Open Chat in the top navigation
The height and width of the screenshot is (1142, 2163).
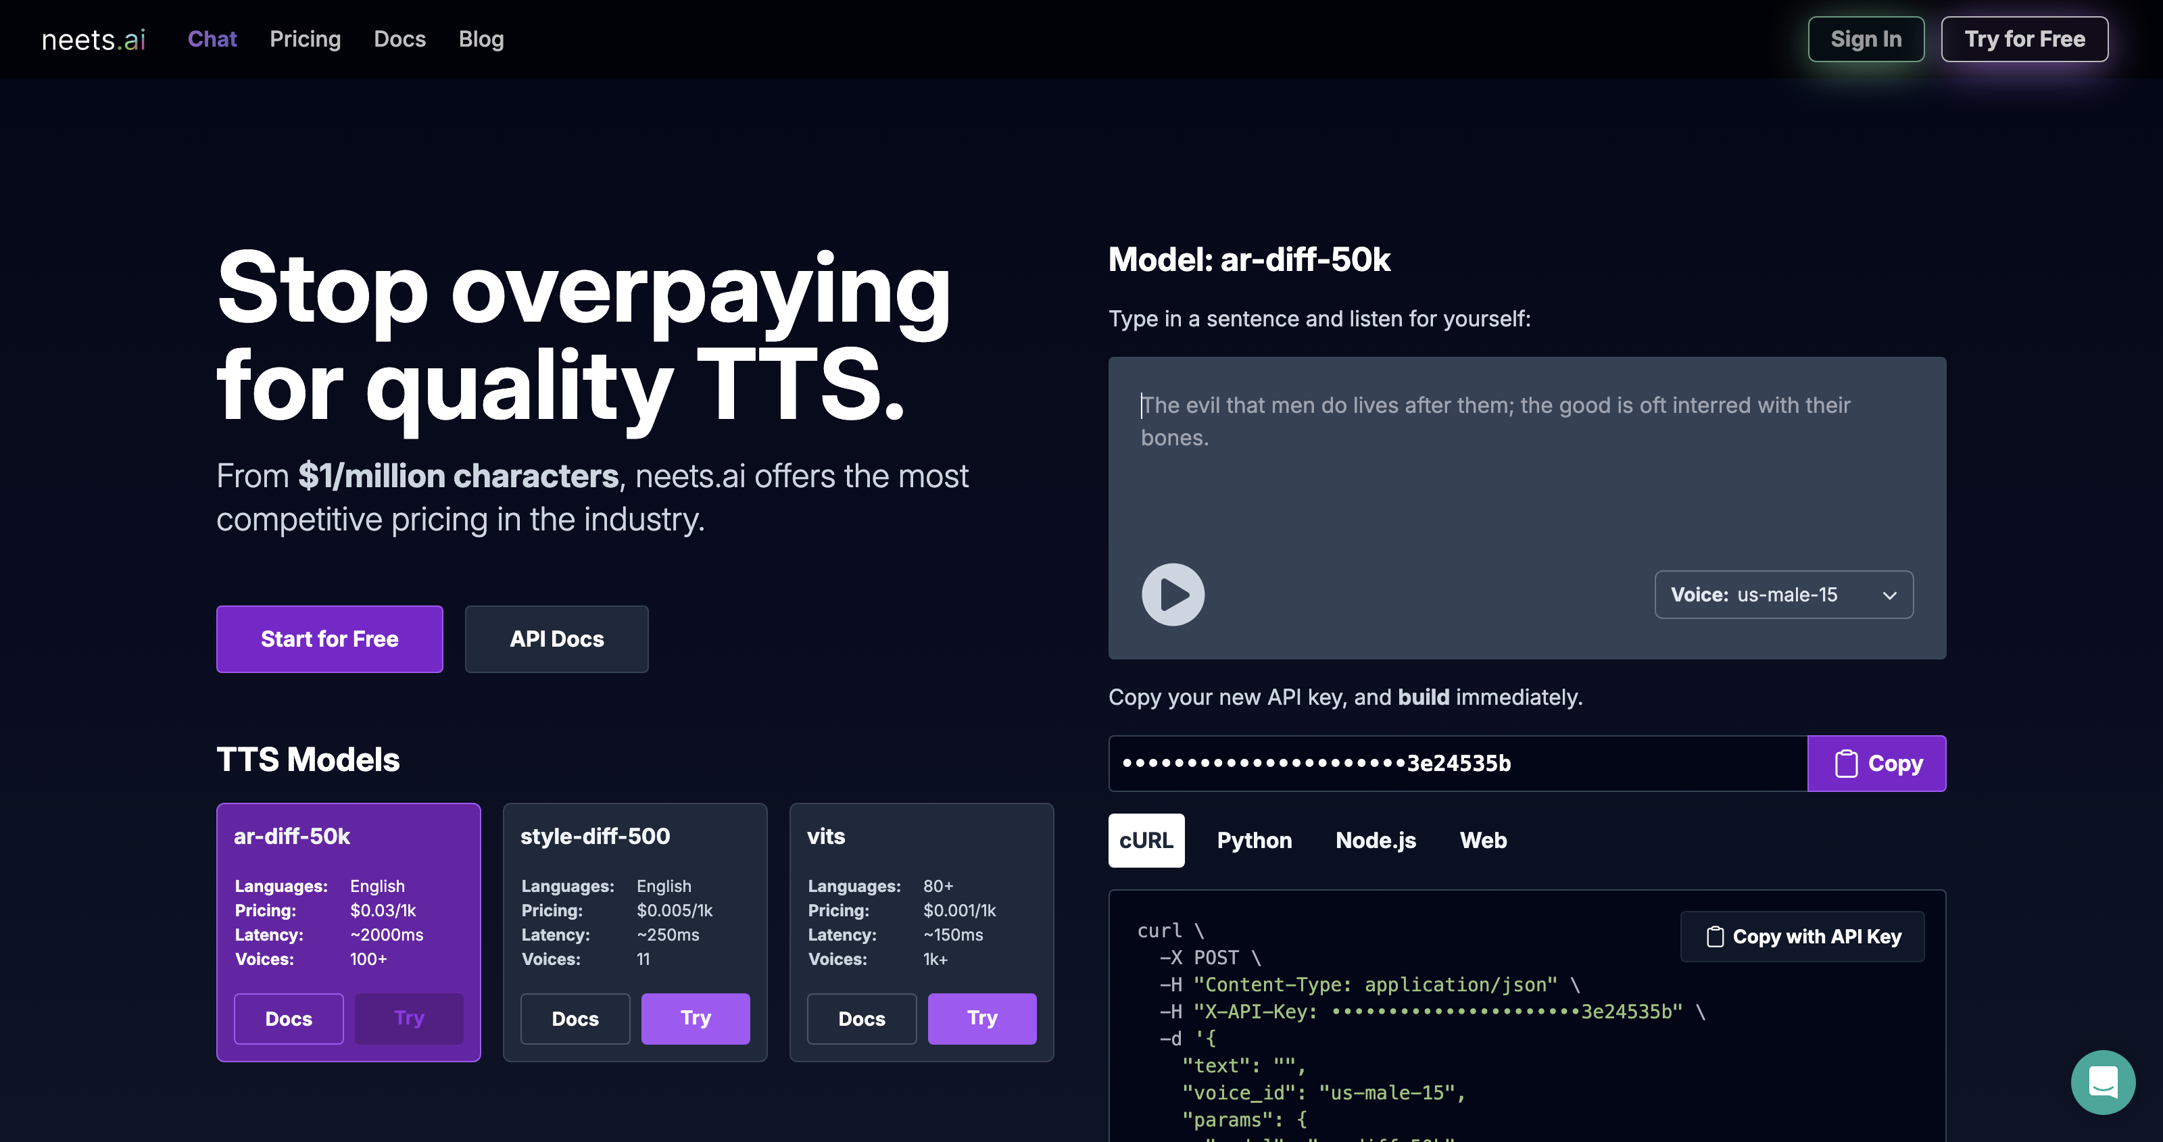(212, 39)
